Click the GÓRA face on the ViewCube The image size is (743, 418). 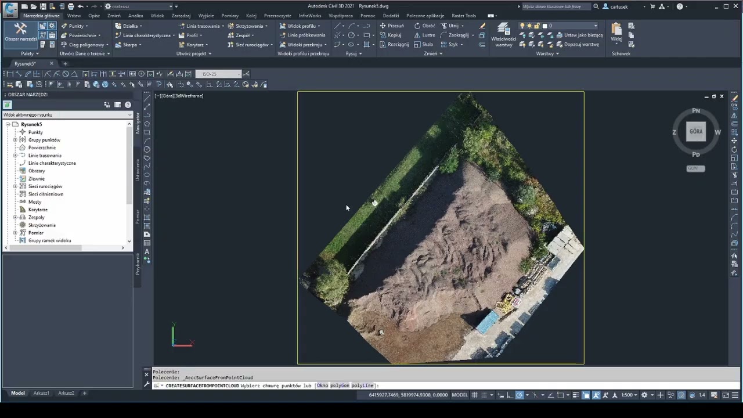[x=696, y=131]
